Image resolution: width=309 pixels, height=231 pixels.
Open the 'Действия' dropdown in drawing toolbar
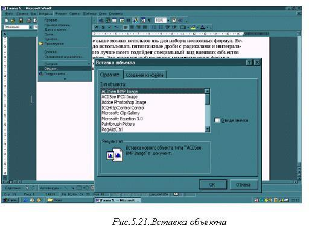click(x=14, y=188)
